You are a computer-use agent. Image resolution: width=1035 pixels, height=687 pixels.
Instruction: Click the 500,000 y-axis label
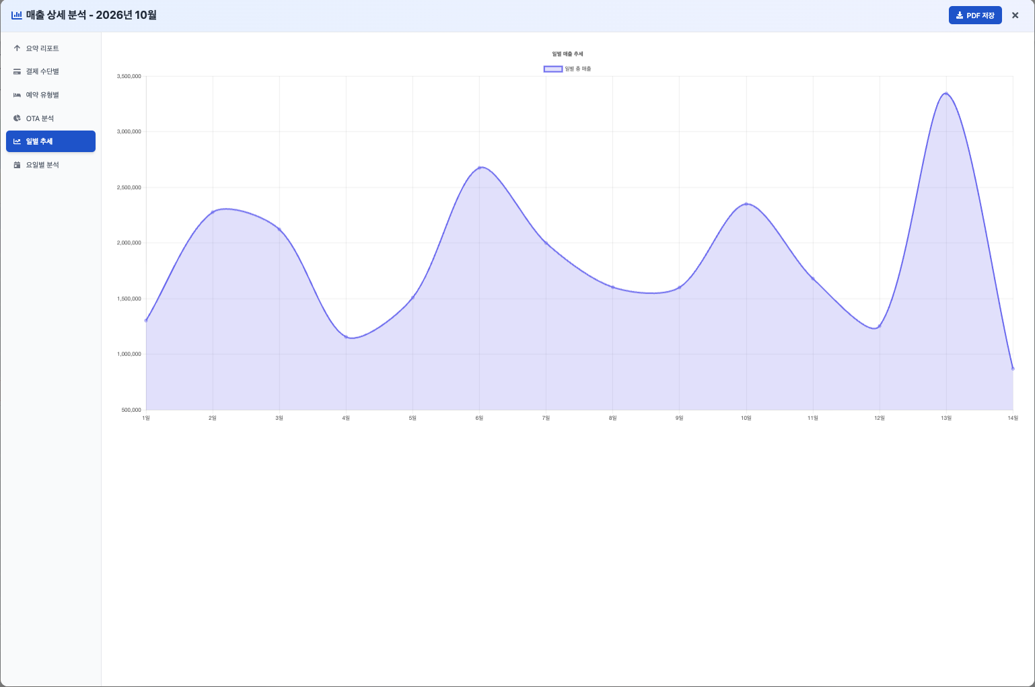[x=131, y=410]
